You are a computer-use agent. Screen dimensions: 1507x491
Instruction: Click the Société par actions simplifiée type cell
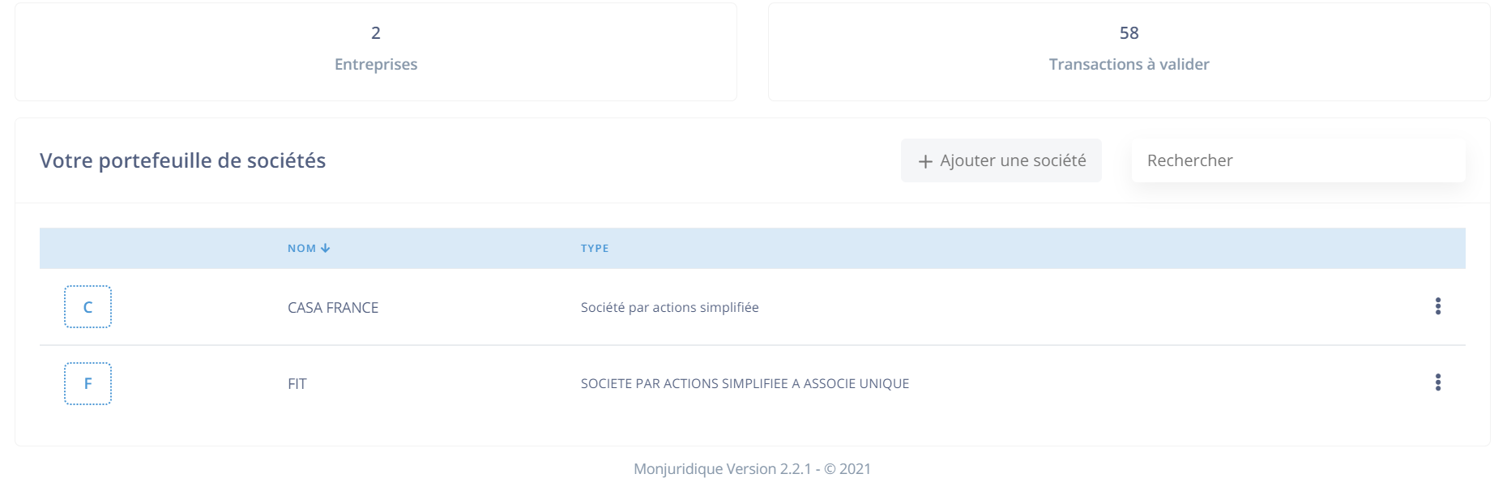point(670,307)
